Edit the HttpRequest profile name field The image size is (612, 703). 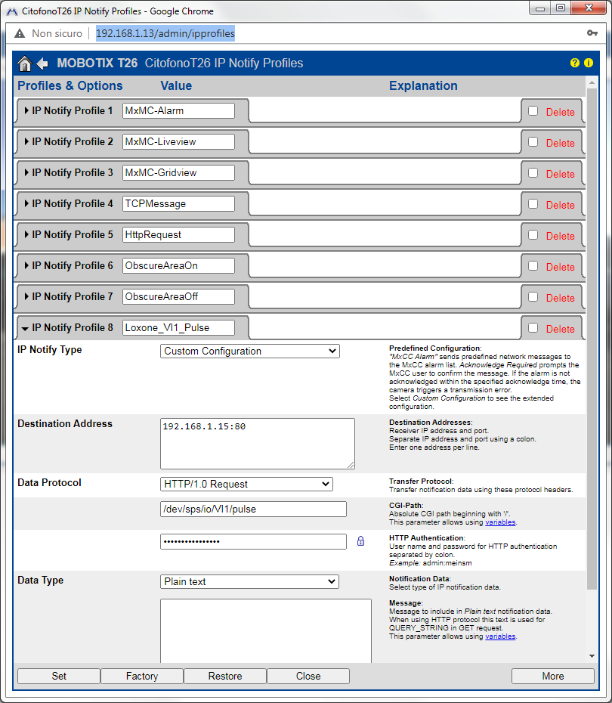coord(178,234)
